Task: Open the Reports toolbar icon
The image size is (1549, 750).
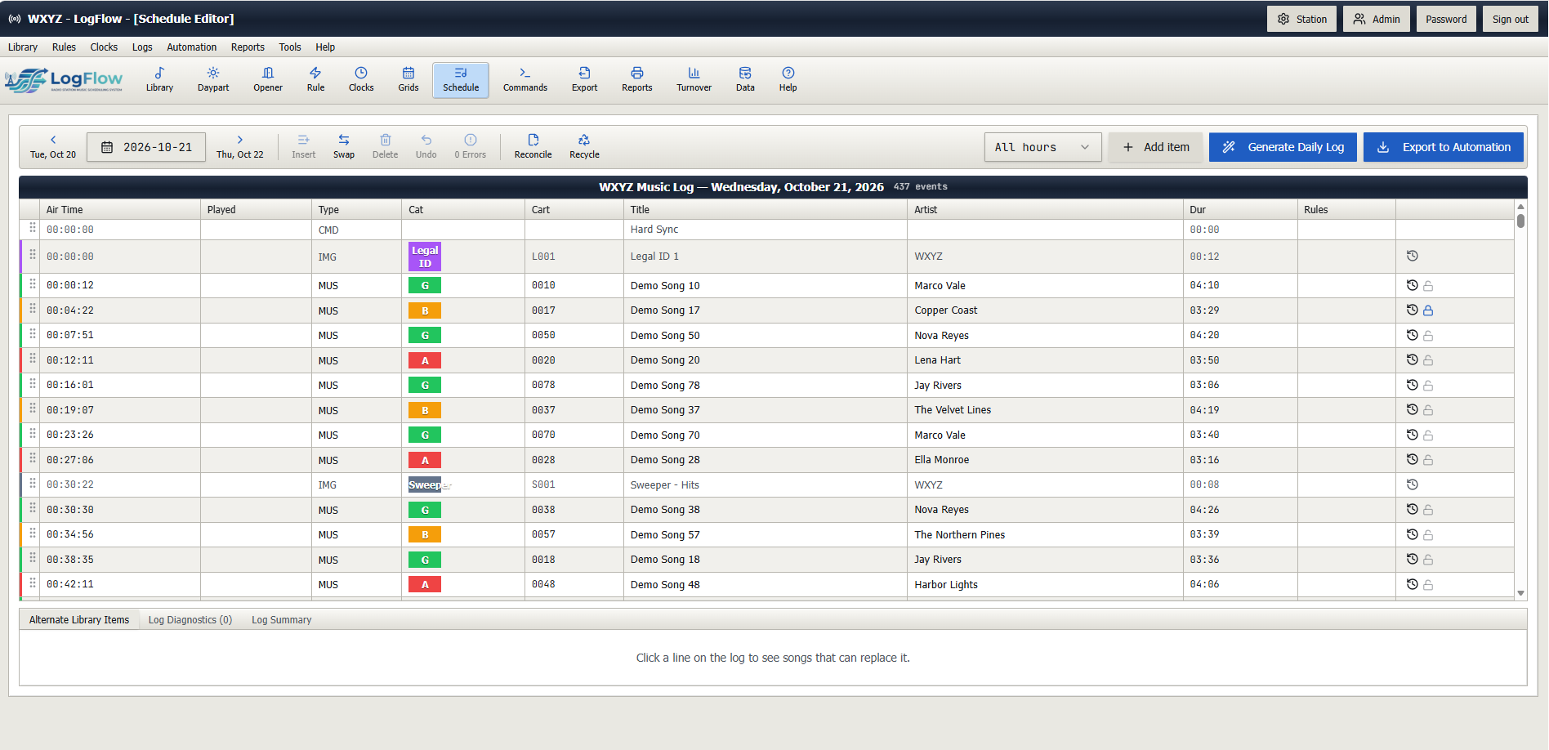Action: tap(637, 80)
